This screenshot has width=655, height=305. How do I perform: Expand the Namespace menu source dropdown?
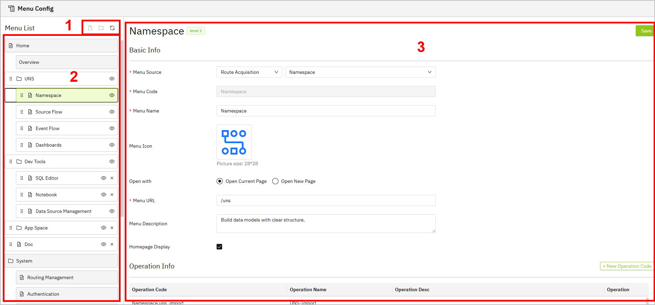[360, 72]
